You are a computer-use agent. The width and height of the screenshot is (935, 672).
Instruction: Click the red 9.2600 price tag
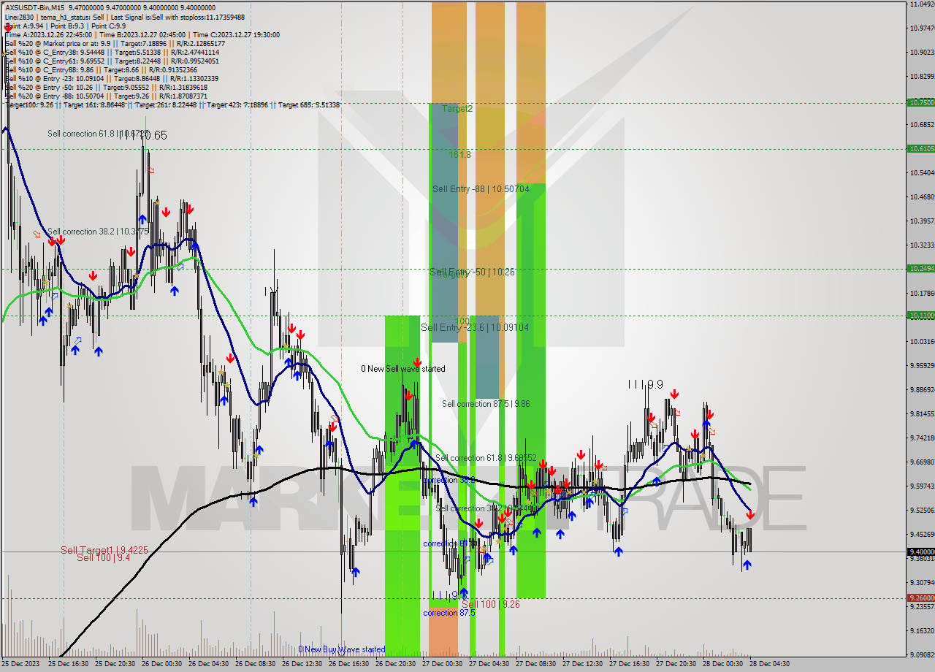click(920, 597)
